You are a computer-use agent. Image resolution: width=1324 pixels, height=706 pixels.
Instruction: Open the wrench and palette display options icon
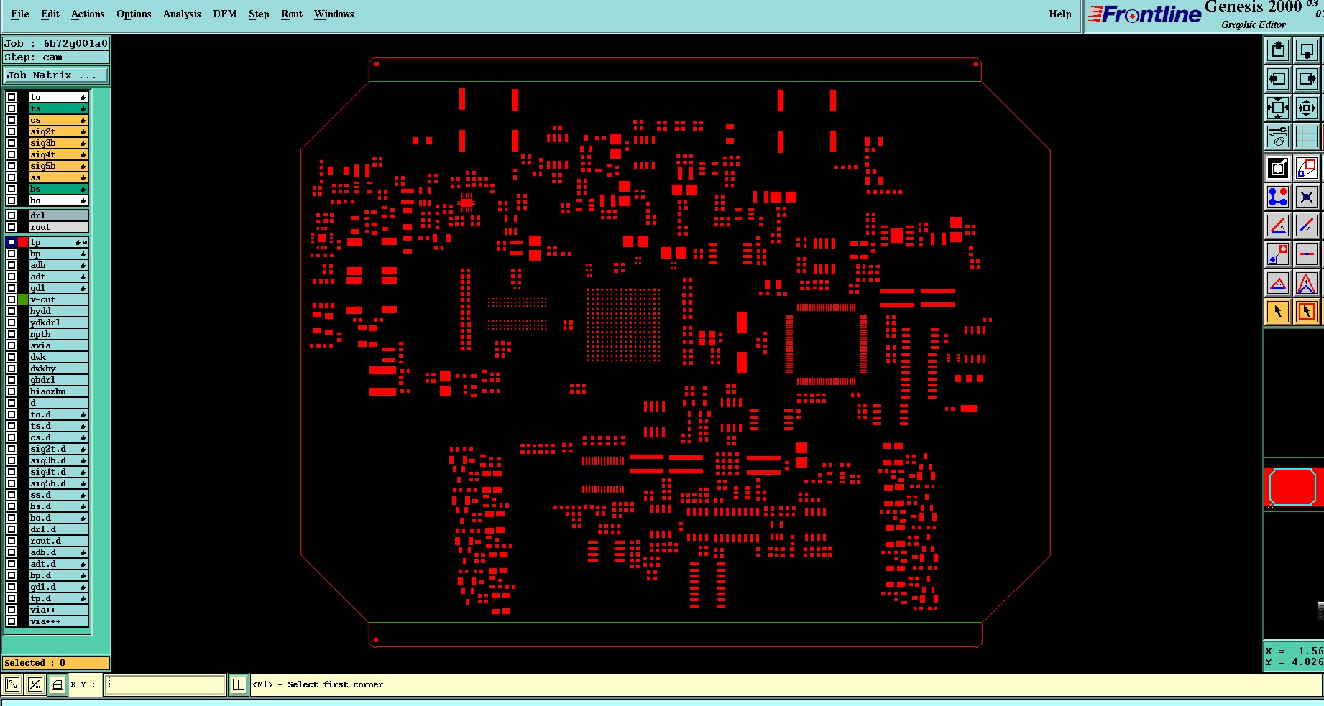pyautogui.click(x=1278, y=136)
